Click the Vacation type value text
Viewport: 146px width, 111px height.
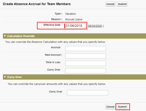tap(70, 14)
